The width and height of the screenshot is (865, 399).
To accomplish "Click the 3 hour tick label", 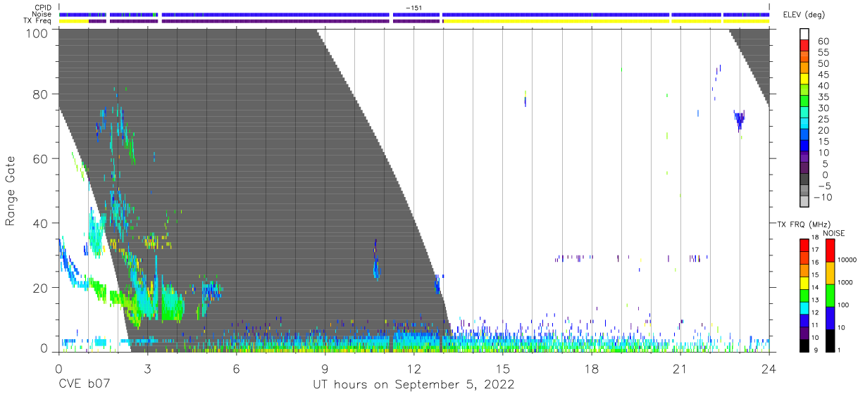I will pos(147,369).
